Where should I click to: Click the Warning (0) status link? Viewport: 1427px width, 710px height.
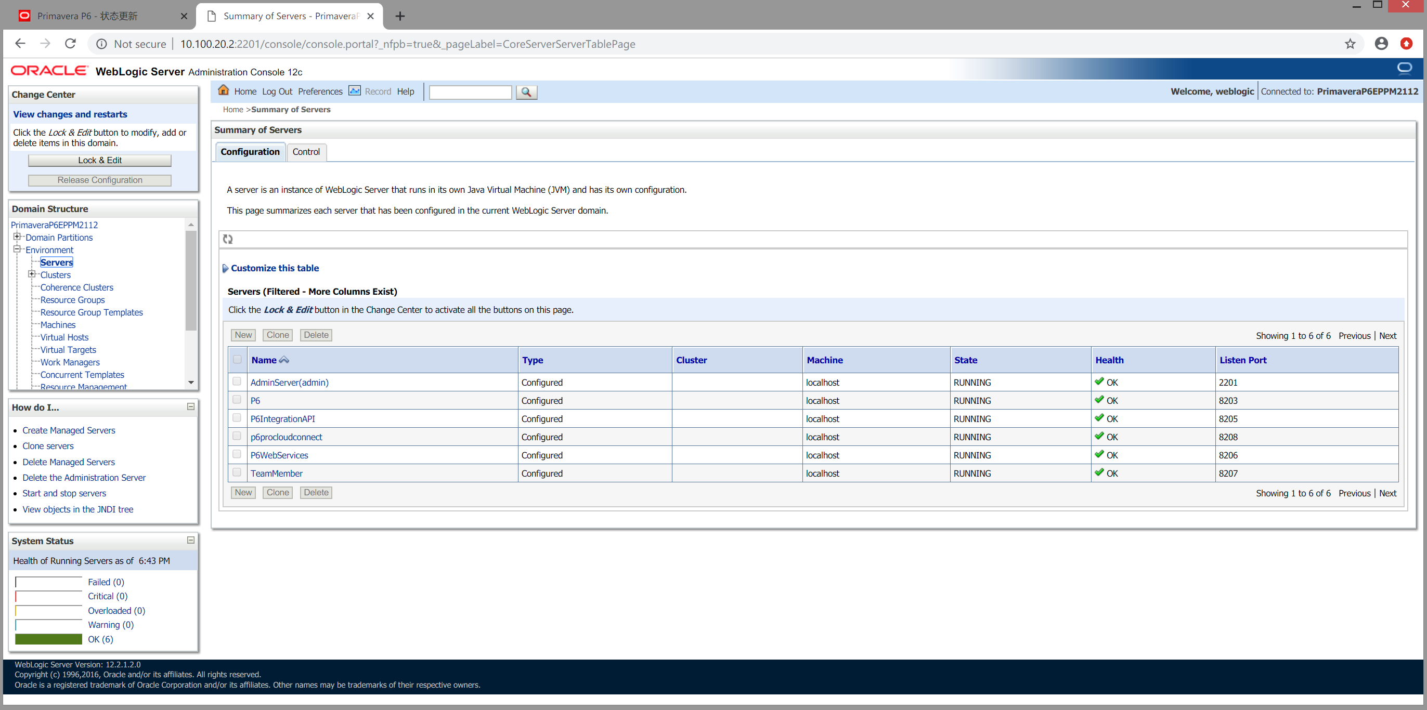(x=111, y=625)
